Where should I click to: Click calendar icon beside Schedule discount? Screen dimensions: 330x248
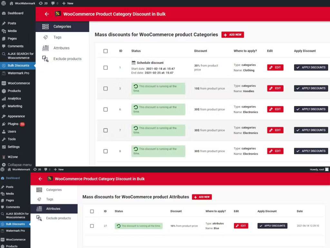pos(133,63)
